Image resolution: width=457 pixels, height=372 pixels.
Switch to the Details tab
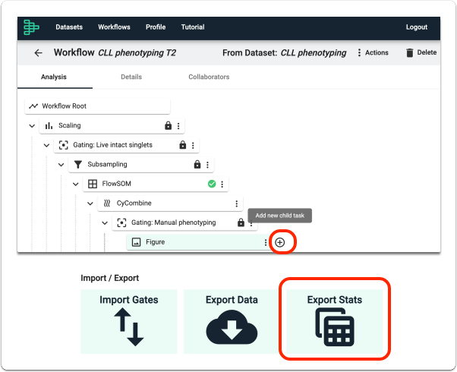tap(131, 77)
